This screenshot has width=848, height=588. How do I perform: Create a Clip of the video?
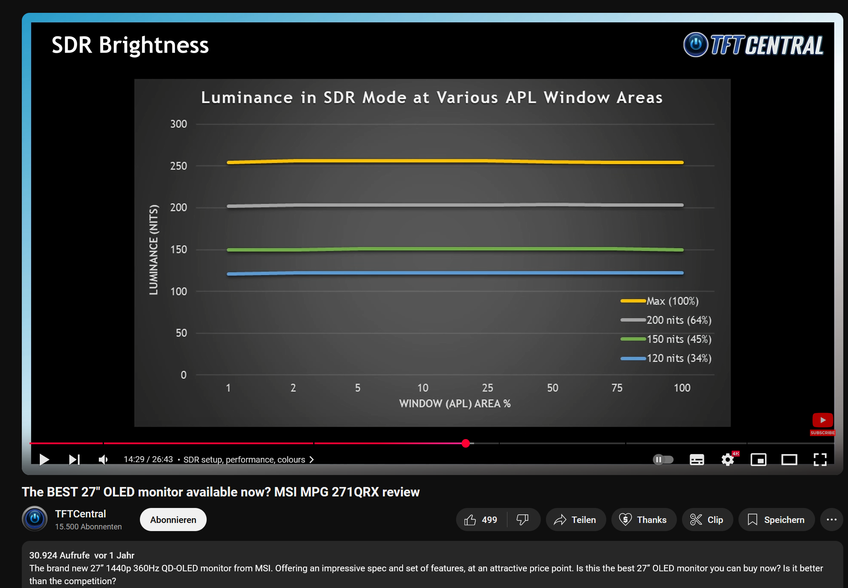[707, 520]
